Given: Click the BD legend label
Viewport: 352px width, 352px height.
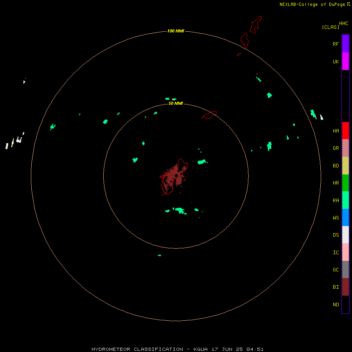Looking at the screenshot, I should 336,166.
